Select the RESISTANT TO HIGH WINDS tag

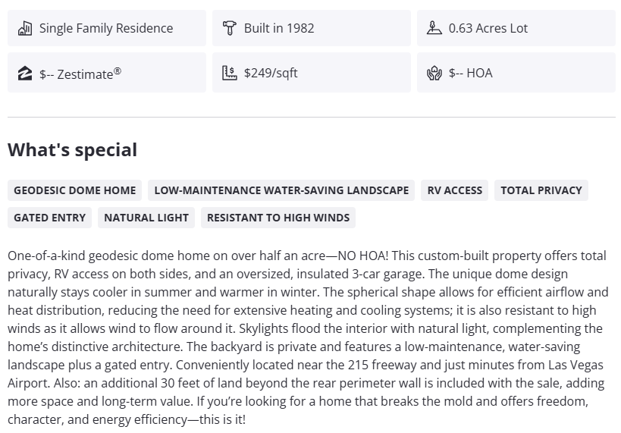pyautogui.click(x=278, y=218)
